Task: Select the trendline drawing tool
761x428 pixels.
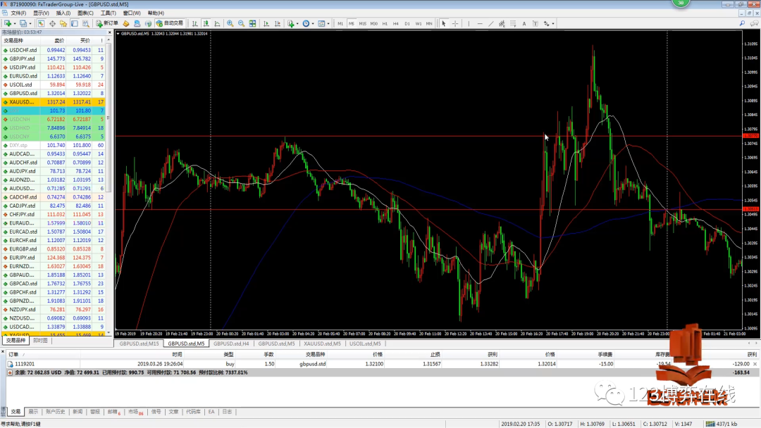Action: [491, 23]
